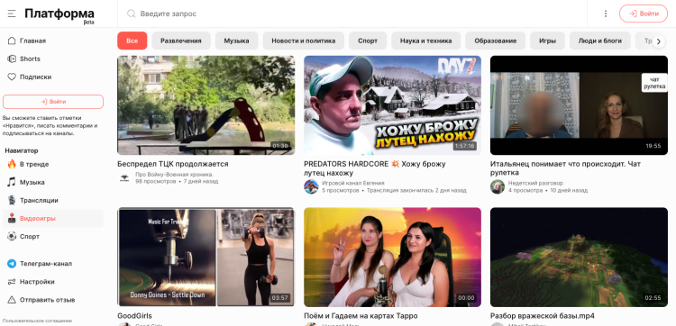Click the Спорт soccer ball icon

pos(12,237)
